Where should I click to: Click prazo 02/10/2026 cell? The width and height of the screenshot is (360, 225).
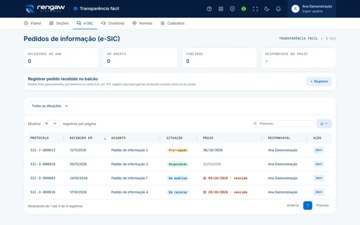[x=212, y=164]
